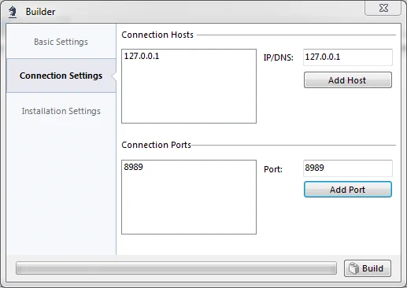This screenshot has width=407, height=288.
Task: Click the IP/DNS label
Action: point(279,57)
